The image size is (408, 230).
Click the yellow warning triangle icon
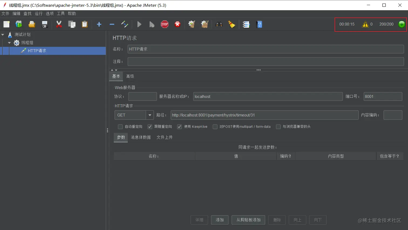[365, 24]
